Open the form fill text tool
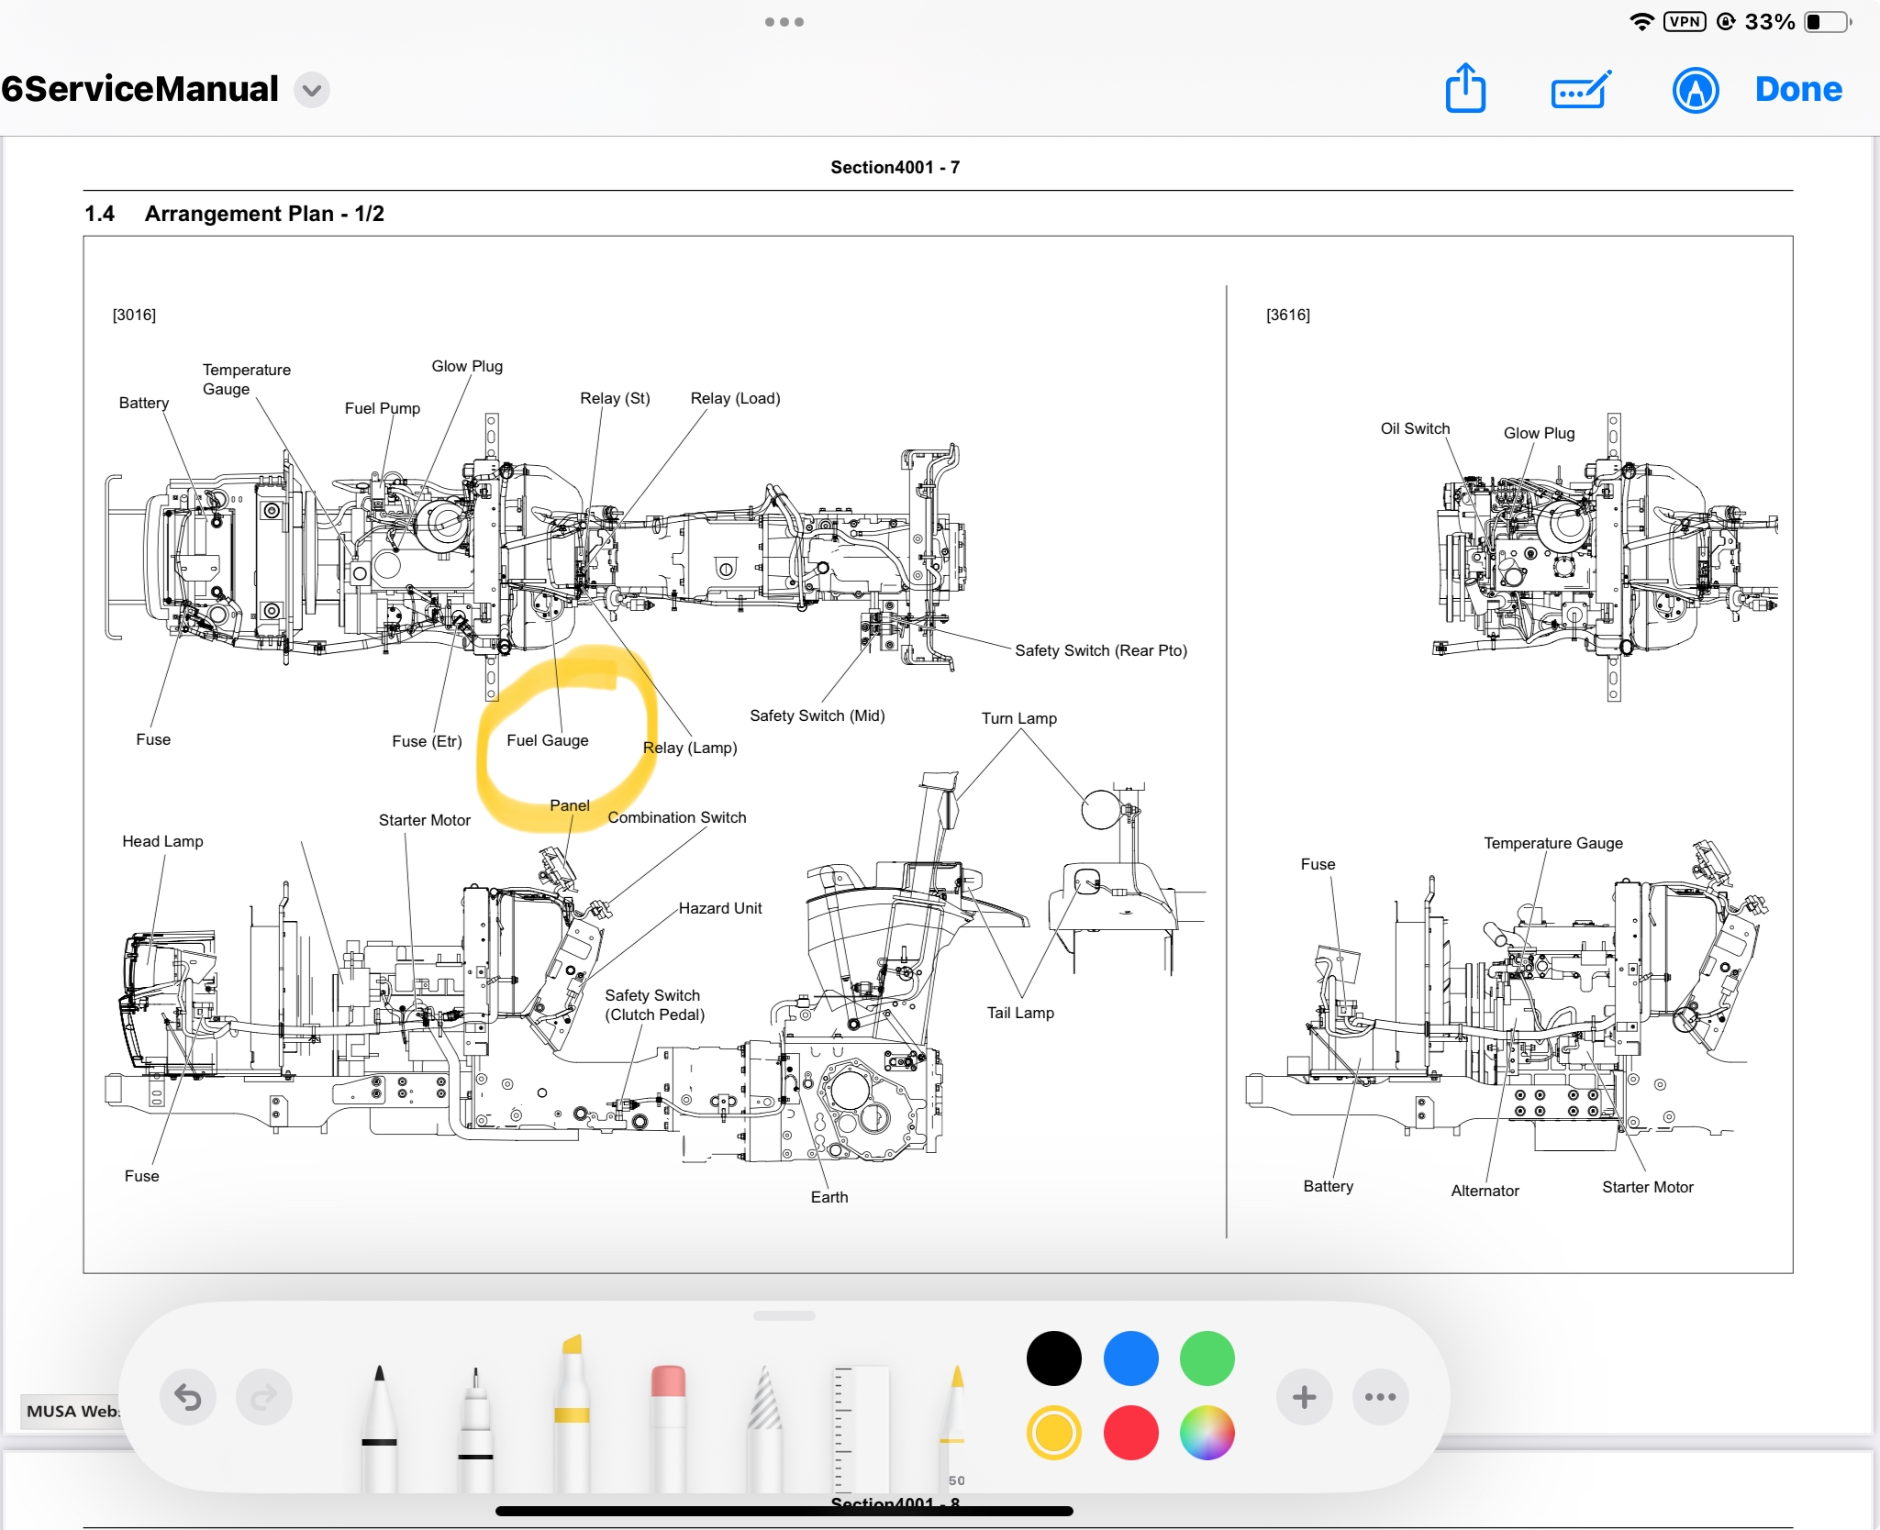1880x1530 pixels. point(1580,90)
